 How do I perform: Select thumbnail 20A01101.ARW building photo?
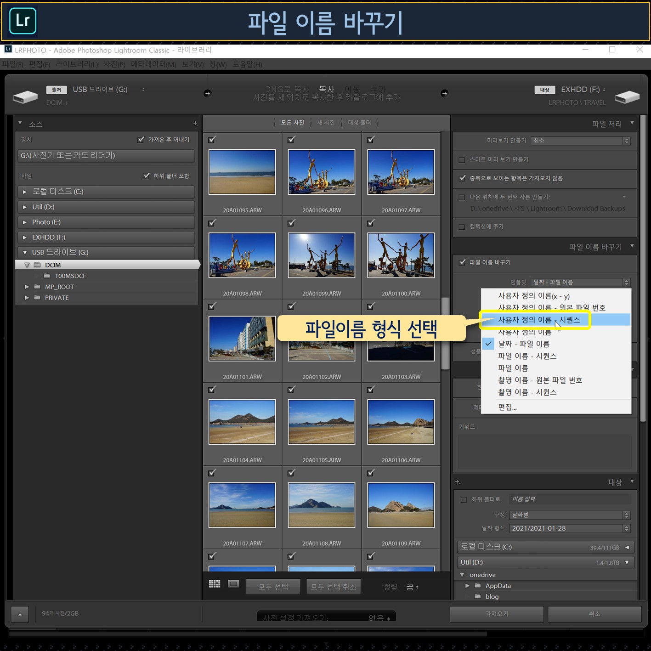pyautogui.click(x=242, y=339)
